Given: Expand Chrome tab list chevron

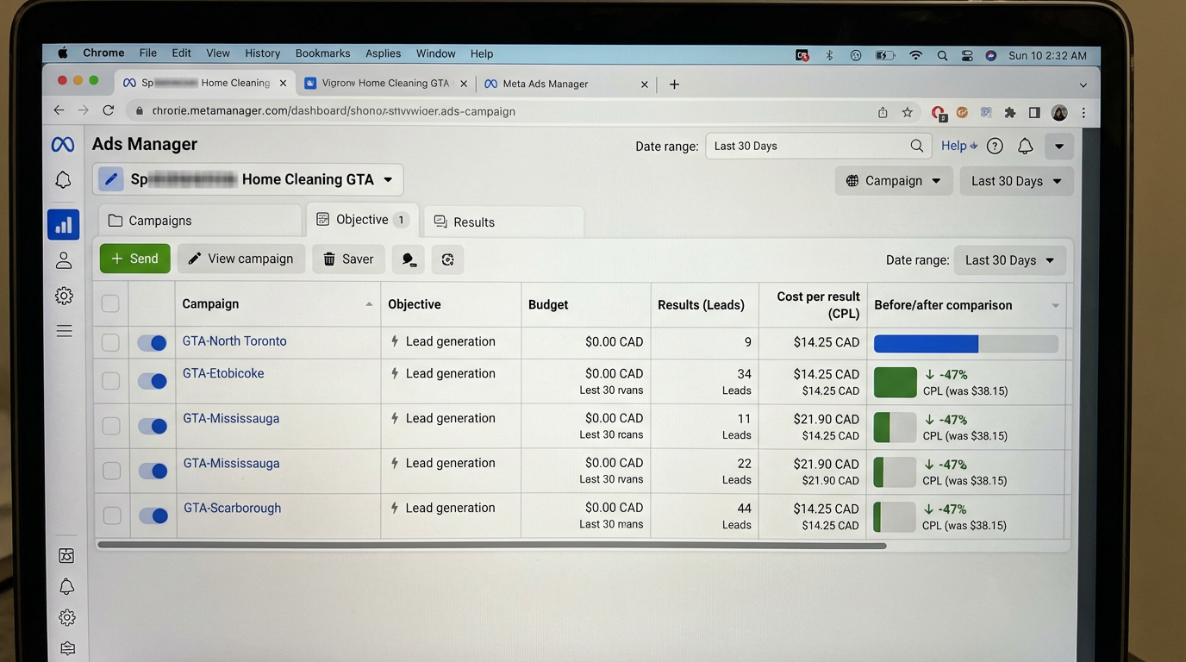Looking at the screenshot, I should pyautogui.click(x=1083, y=85).
